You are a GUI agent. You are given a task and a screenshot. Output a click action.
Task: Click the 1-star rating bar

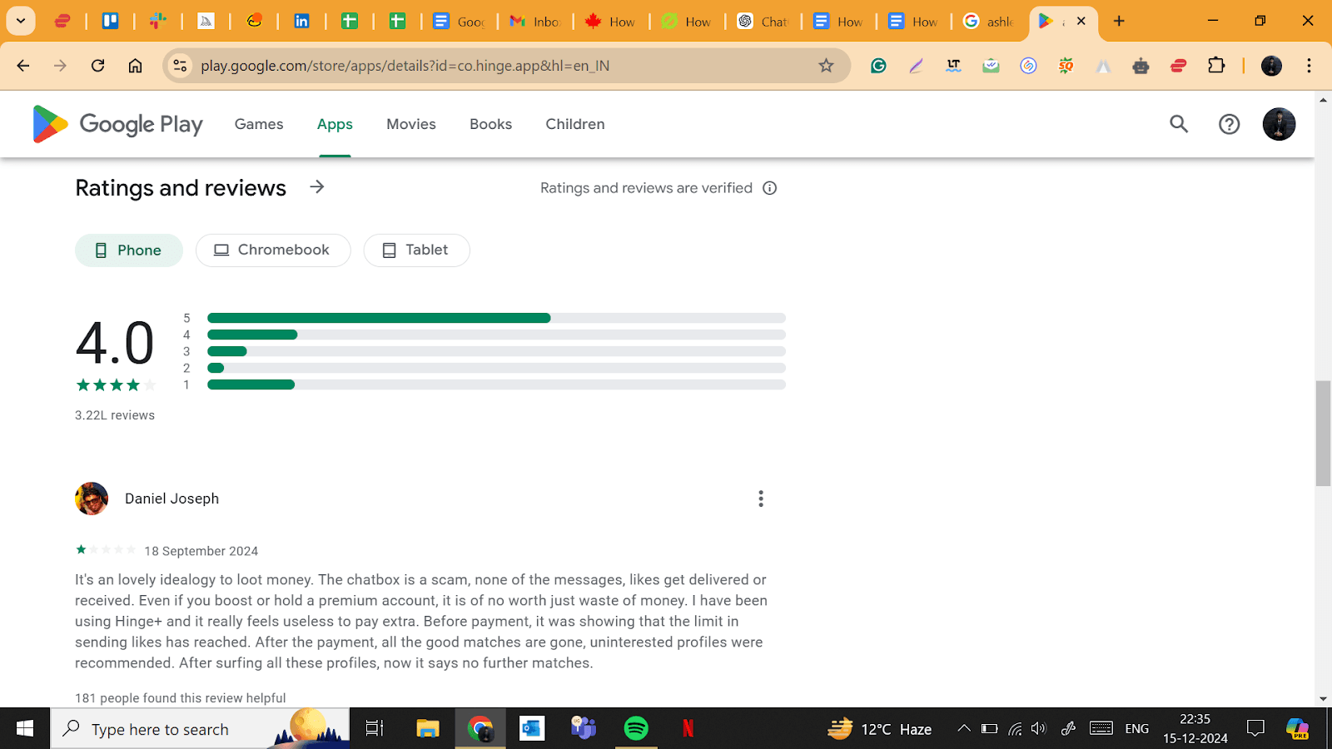click(496, 384)
